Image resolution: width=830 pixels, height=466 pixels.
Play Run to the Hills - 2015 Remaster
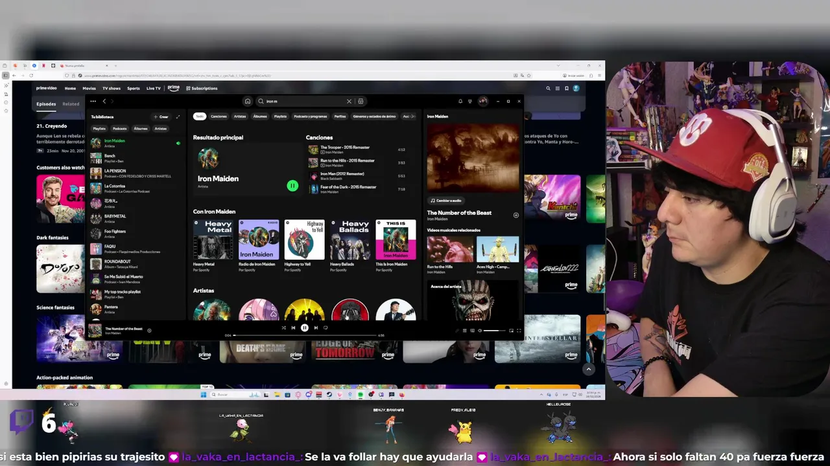(x=356, y=162)
